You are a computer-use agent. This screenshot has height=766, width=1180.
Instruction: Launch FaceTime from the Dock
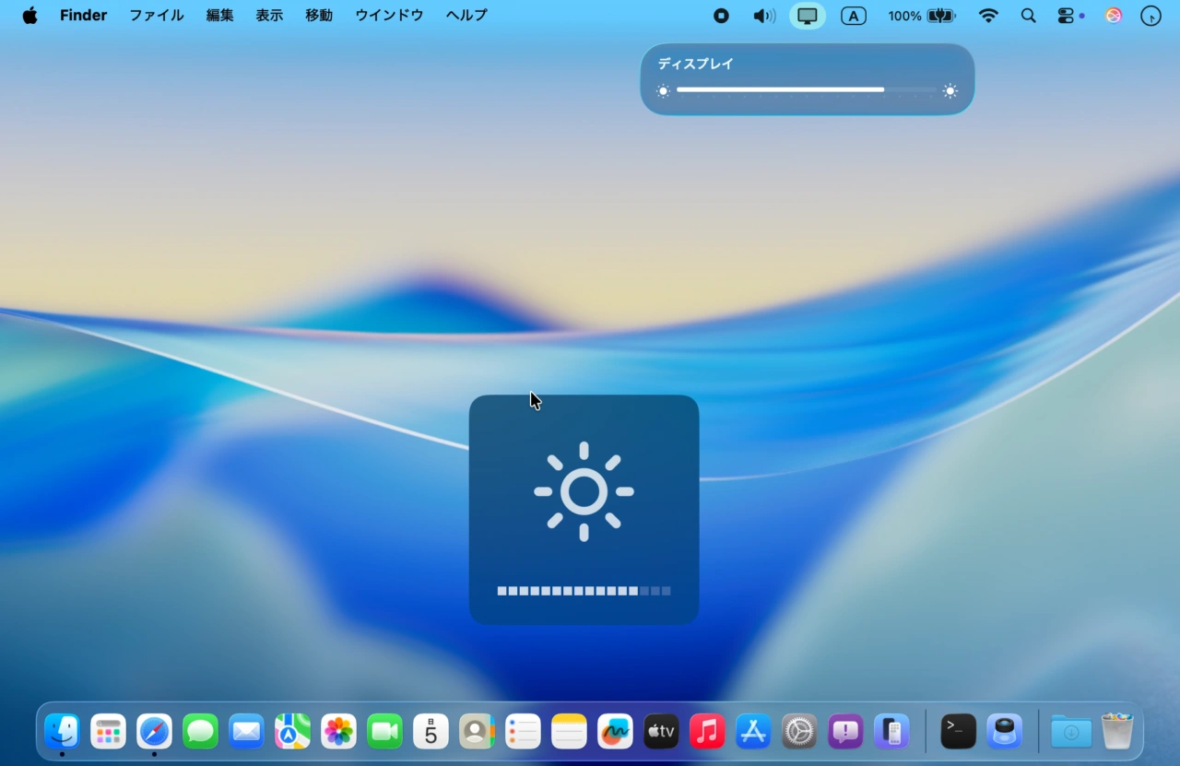click(384, 731)
